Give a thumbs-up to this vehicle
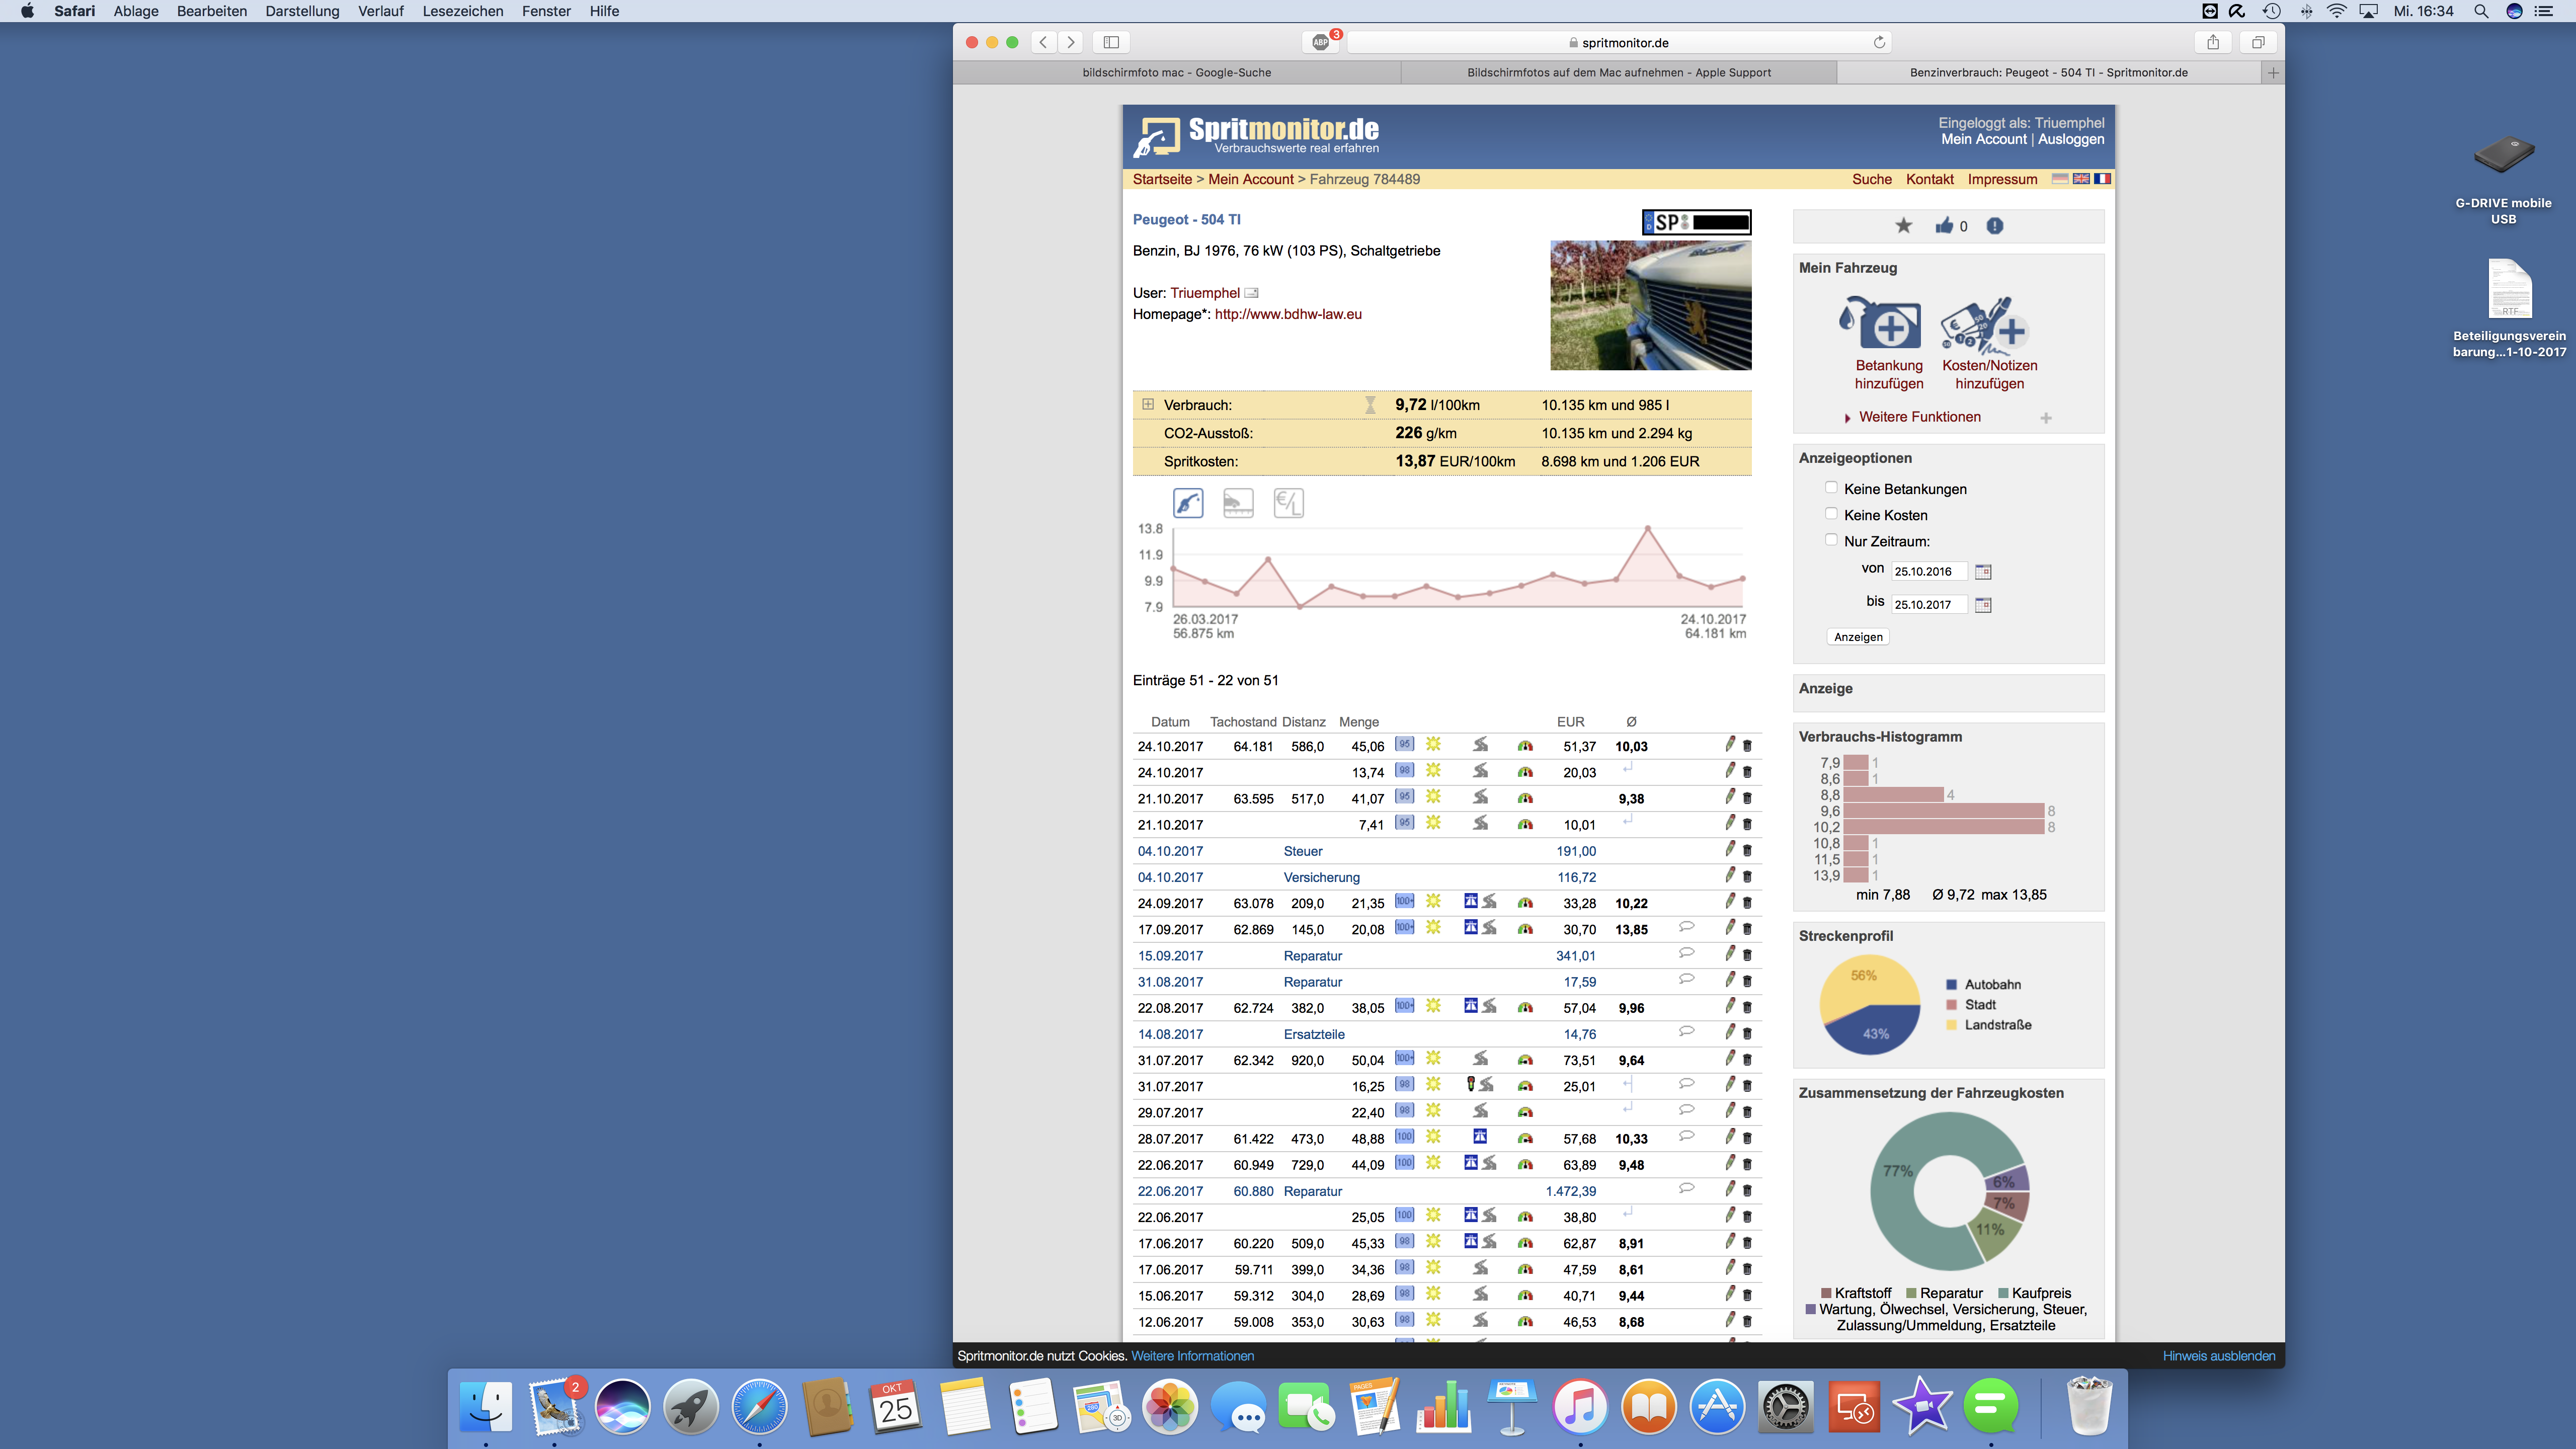Image resolution: width=2576 pixels, height=1449 pixels. tap(1944, 226)
